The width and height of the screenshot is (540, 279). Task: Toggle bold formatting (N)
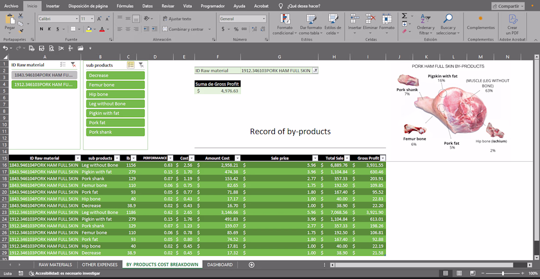click(42, 29)
